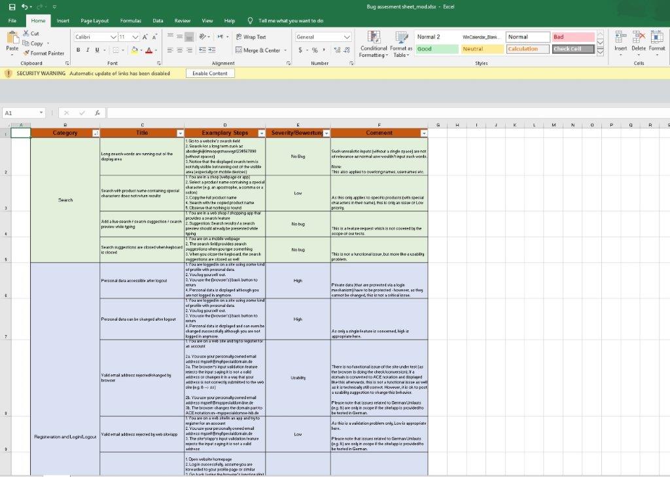670x477 pixels.
Task: Click the fill color bucket icon
Action: pos(135,50)
